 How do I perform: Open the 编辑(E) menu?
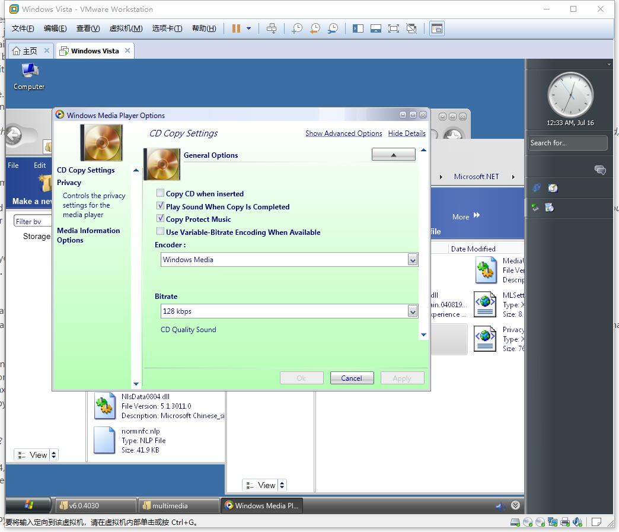coord(55,28)
